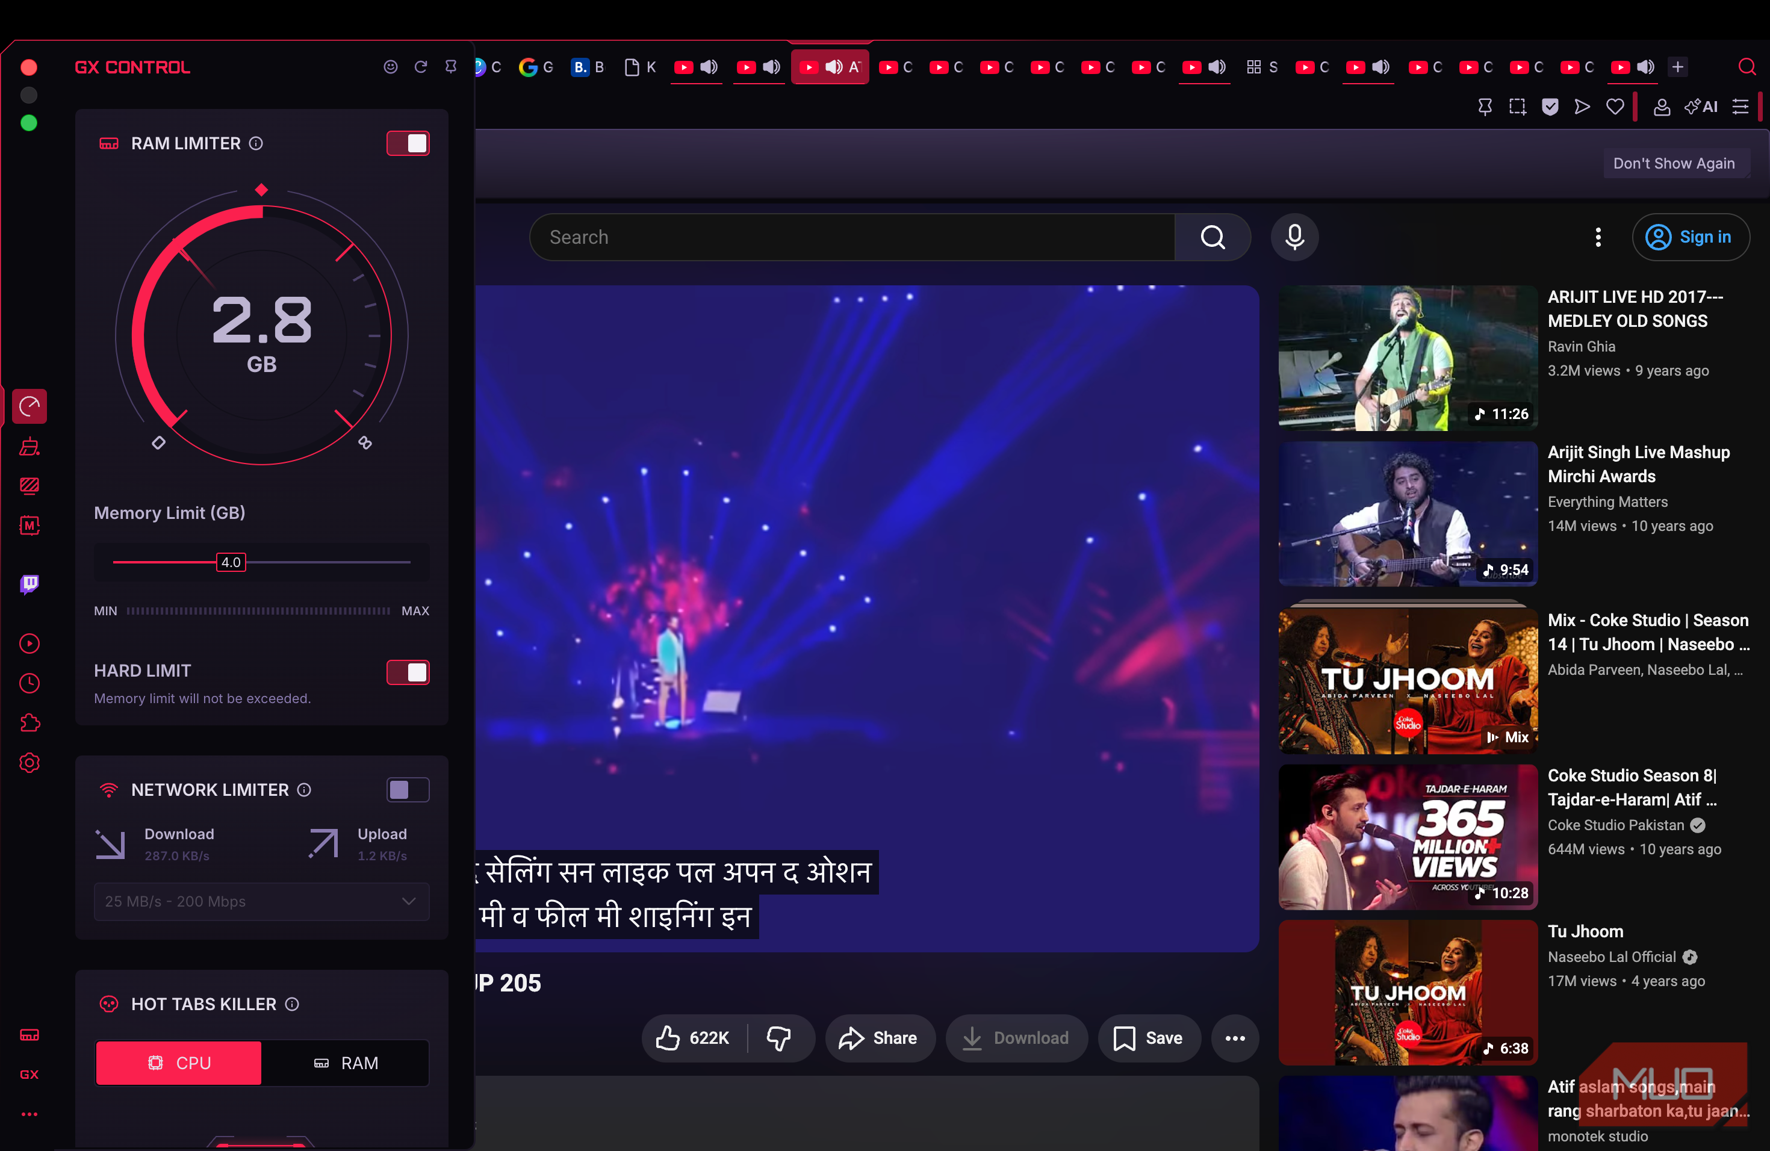Open GX Cleaner icon in sidebar
1770x1151 pixels.
[29, 446]
